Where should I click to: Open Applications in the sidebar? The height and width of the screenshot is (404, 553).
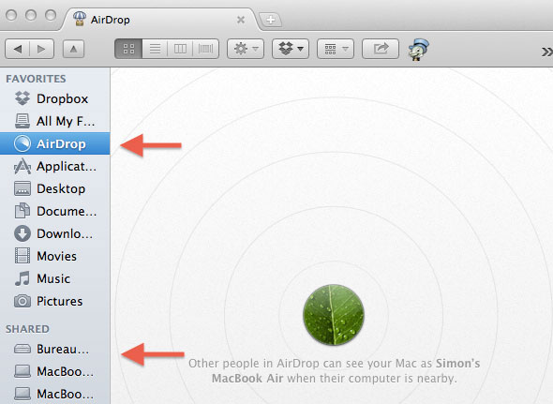[55, 166]
